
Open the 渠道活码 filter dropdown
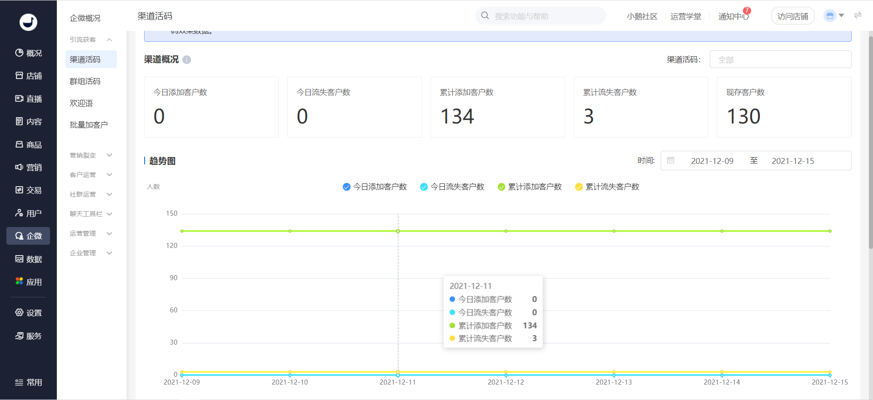point(780,59)
